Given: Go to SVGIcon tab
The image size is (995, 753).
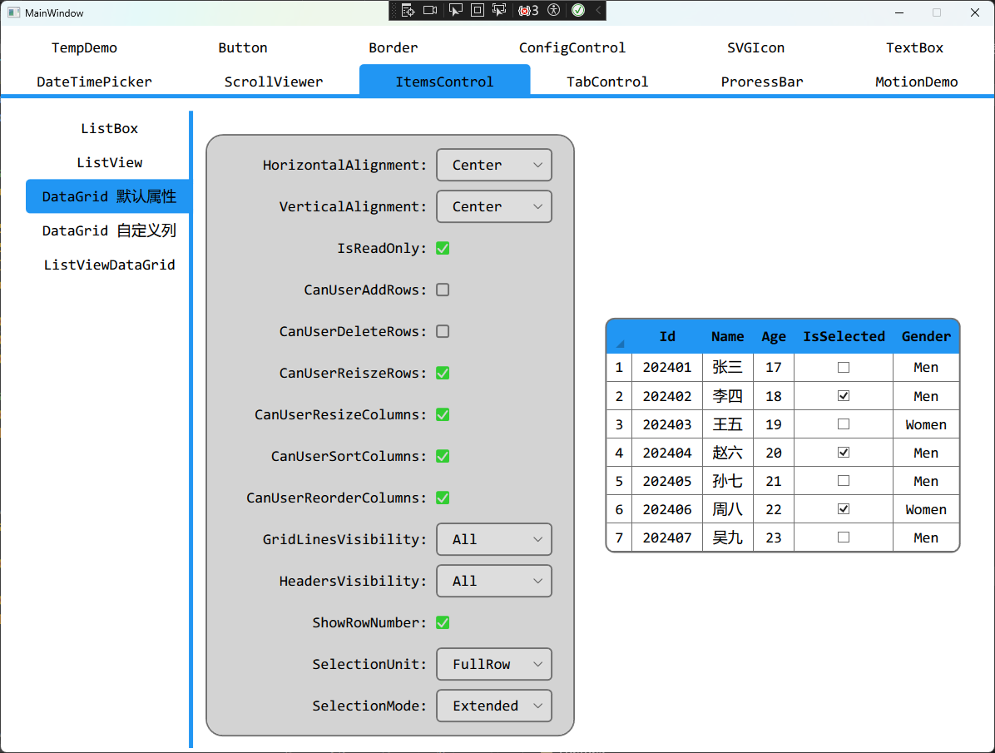Looking at the screenshot, I should 755,47.
